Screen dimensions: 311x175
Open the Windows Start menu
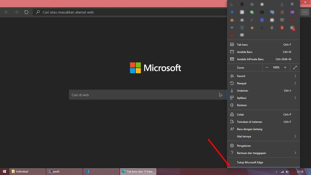(4, 172)
